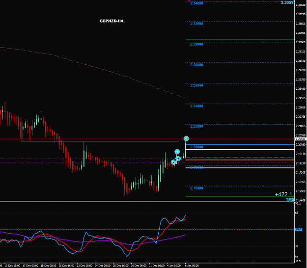Image resolution: width=307 pixels, height=268 pixels.
Task: Click the 2.29105 price axis label
Action: [x=301, y=52]
